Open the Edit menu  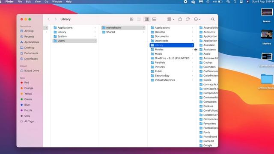click(28, 2)
